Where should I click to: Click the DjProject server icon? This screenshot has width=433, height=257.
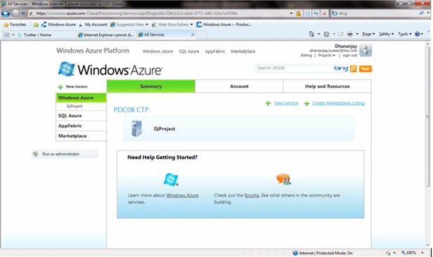pyautogui.click(x=137, y=128)
